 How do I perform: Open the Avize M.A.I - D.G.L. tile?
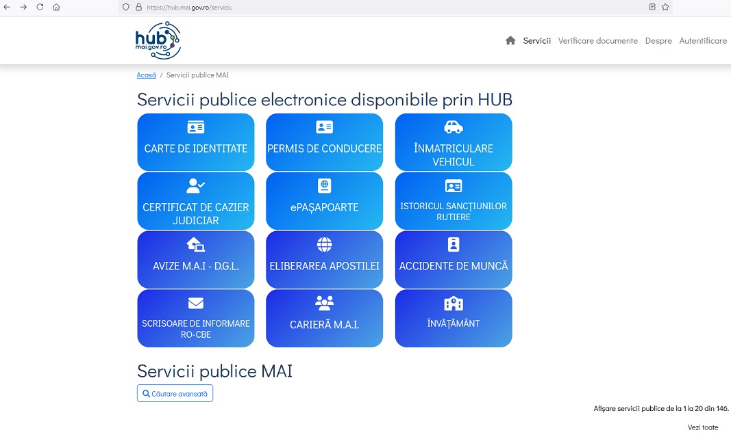point(196,260)
